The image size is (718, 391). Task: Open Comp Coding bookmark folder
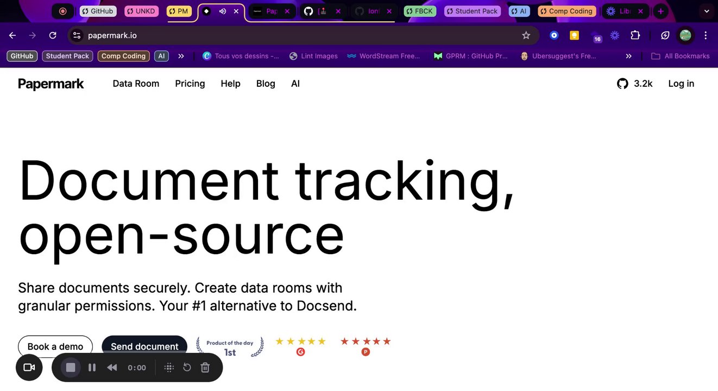click(123, 56)
